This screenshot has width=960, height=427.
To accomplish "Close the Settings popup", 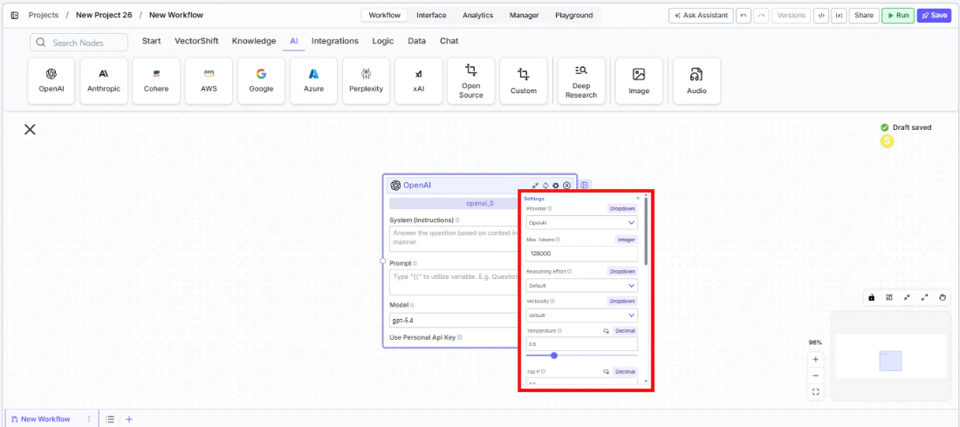I will click(x=638, y=198).
